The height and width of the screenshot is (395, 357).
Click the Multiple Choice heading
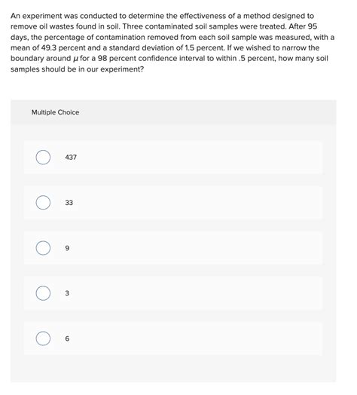55,112
